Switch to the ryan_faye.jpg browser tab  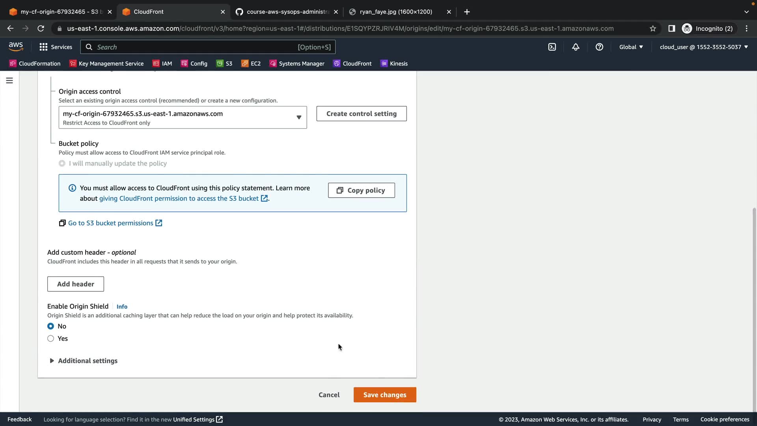click(x=395, y=12)
